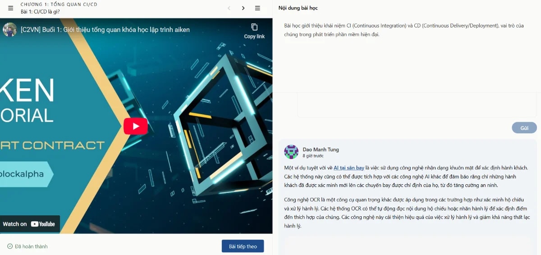The height and width of the screenshot is (255, 541).
Task: Click the Copy link icon on video
Action: 254,27
